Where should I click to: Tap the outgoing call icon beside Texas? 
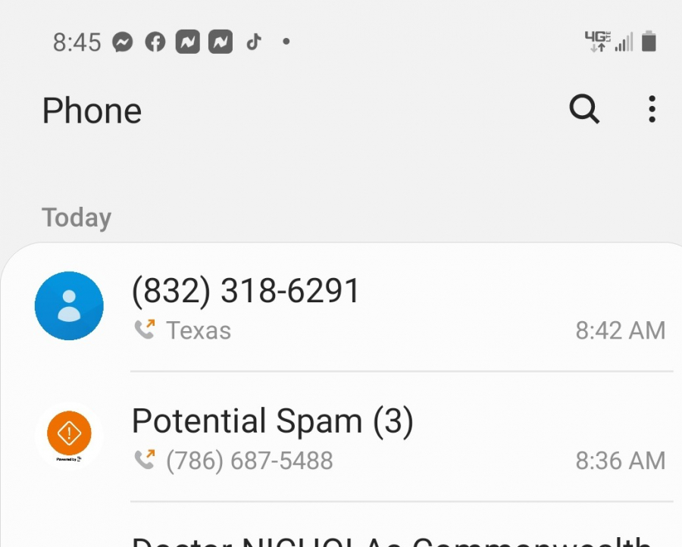145,329
